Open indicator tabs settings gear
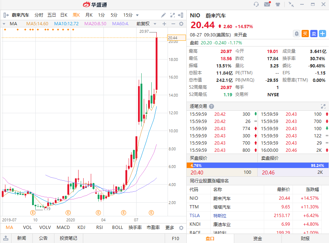The image size is (329, 243). click(181, 228)
